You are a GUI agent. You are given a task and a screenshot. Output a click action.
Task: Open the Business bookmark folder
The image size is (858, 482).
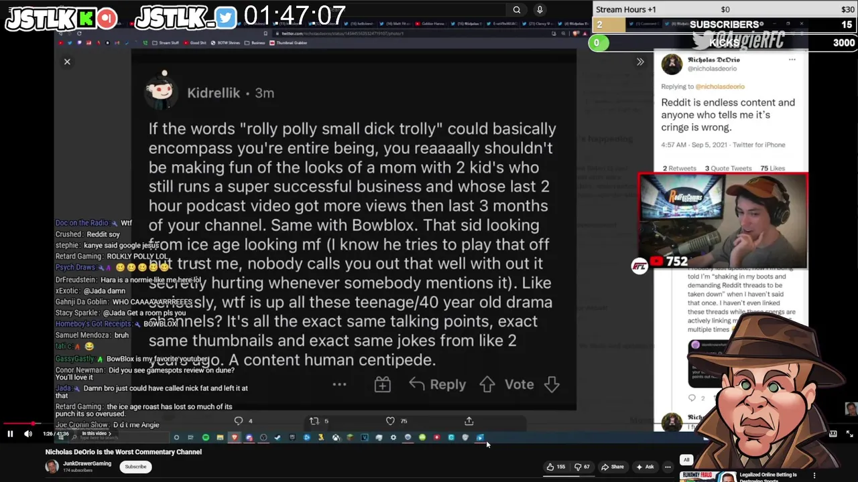255,43
